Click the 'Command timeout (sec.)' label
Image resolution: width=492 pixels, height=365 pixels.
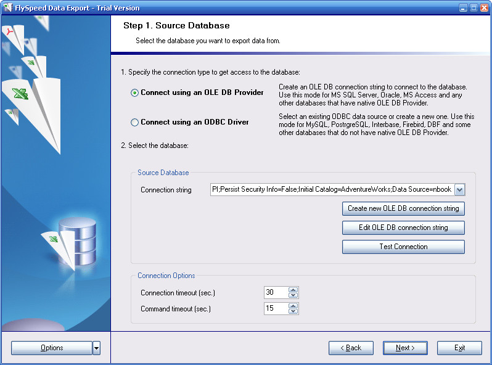point(176,309)
